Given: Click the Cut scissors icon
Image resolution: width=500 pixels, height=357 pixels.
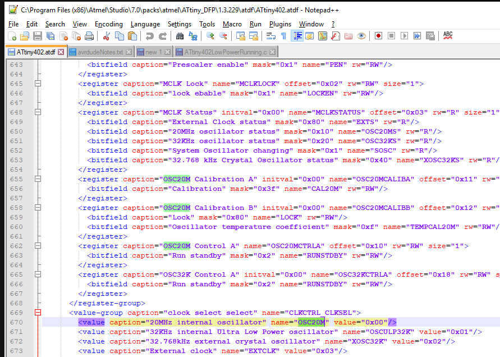Looking at the screenshot, I should click(106, 36).
